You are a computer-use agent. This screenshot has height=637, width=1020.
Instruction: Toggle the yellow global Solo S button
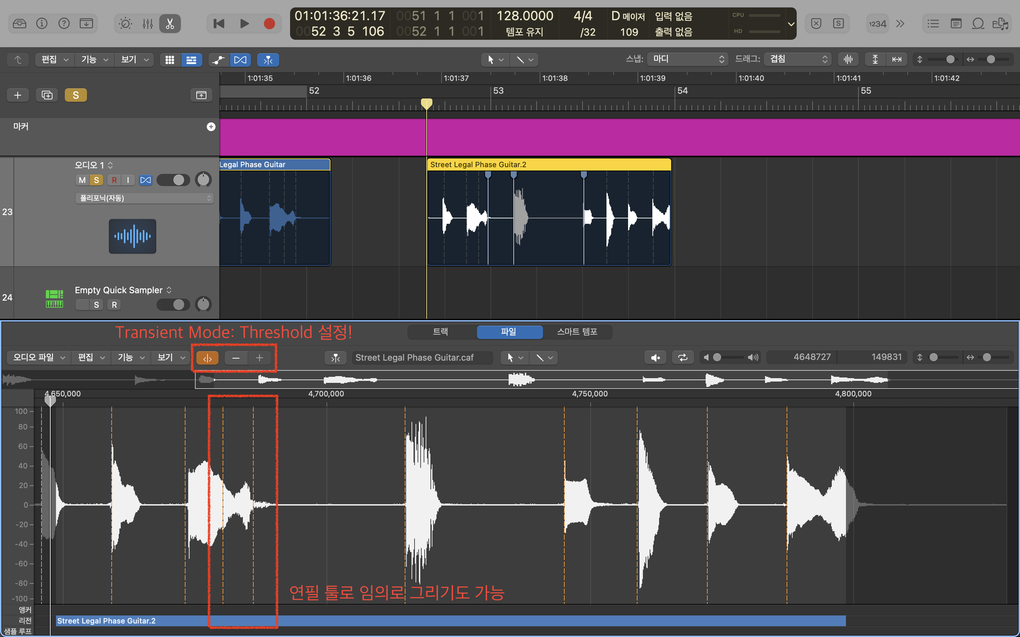point(76,95)
